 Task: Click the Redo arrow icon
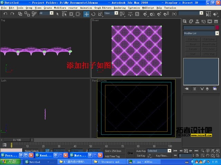click(x=12, y=14)
